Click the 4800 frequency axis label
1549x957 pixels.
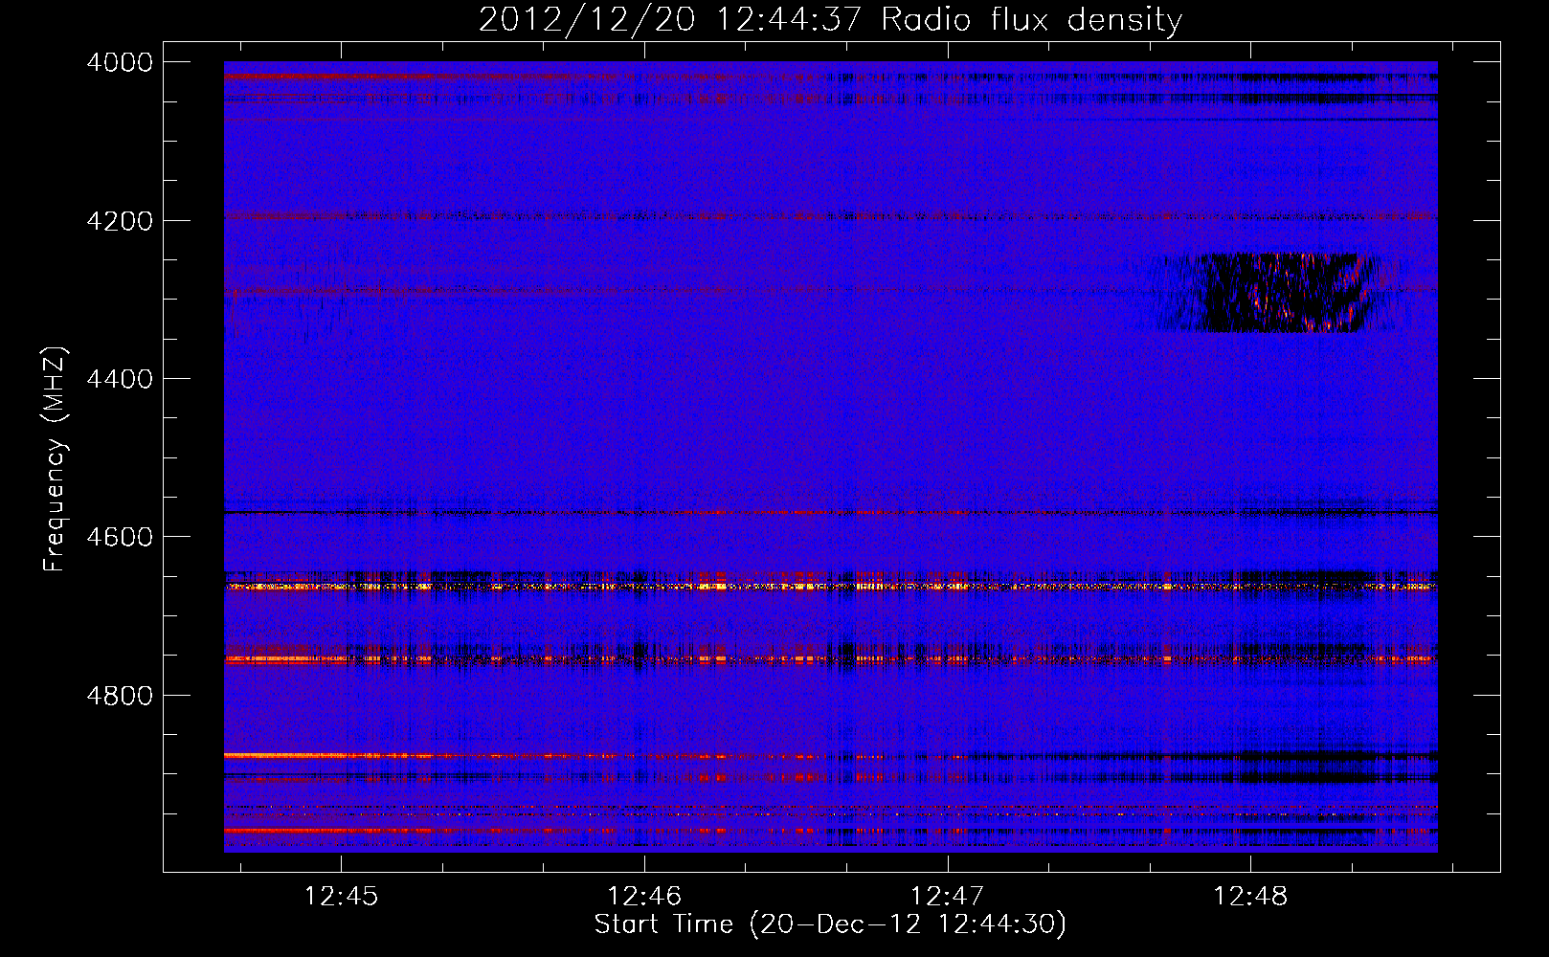click(120, 695)
